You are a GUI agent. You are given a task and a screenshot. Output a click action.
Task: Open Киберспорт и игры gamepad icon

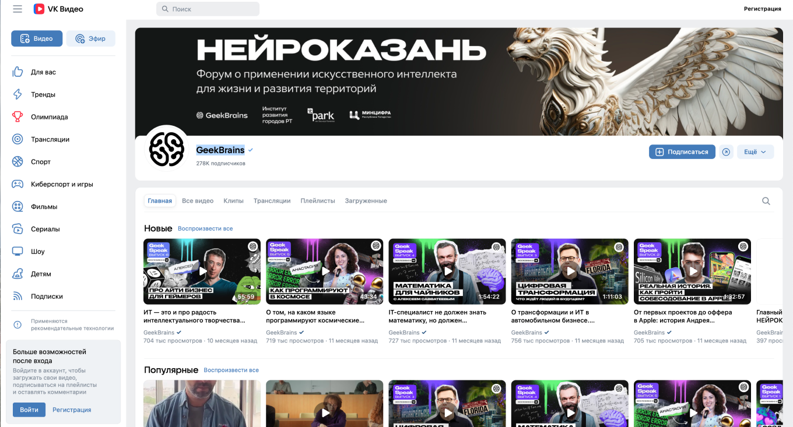tap(17, 184)
